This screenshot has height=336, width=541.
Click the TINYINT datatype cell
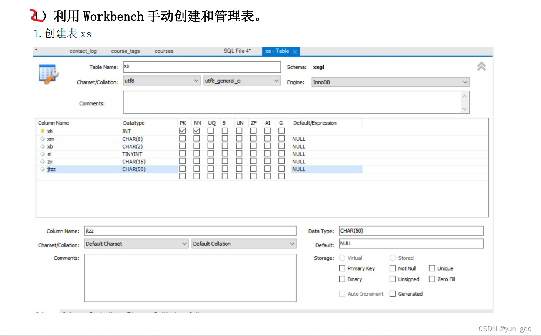point(132,154)
